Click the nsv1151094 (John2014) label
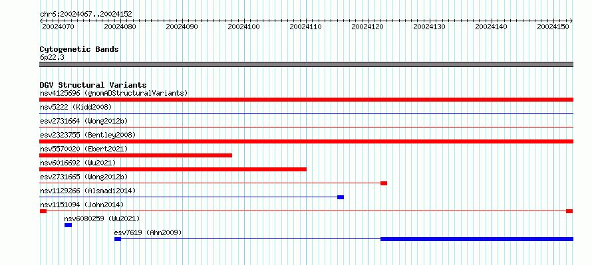This screenshot has height=265, width=592. click(x=82, y=205)
